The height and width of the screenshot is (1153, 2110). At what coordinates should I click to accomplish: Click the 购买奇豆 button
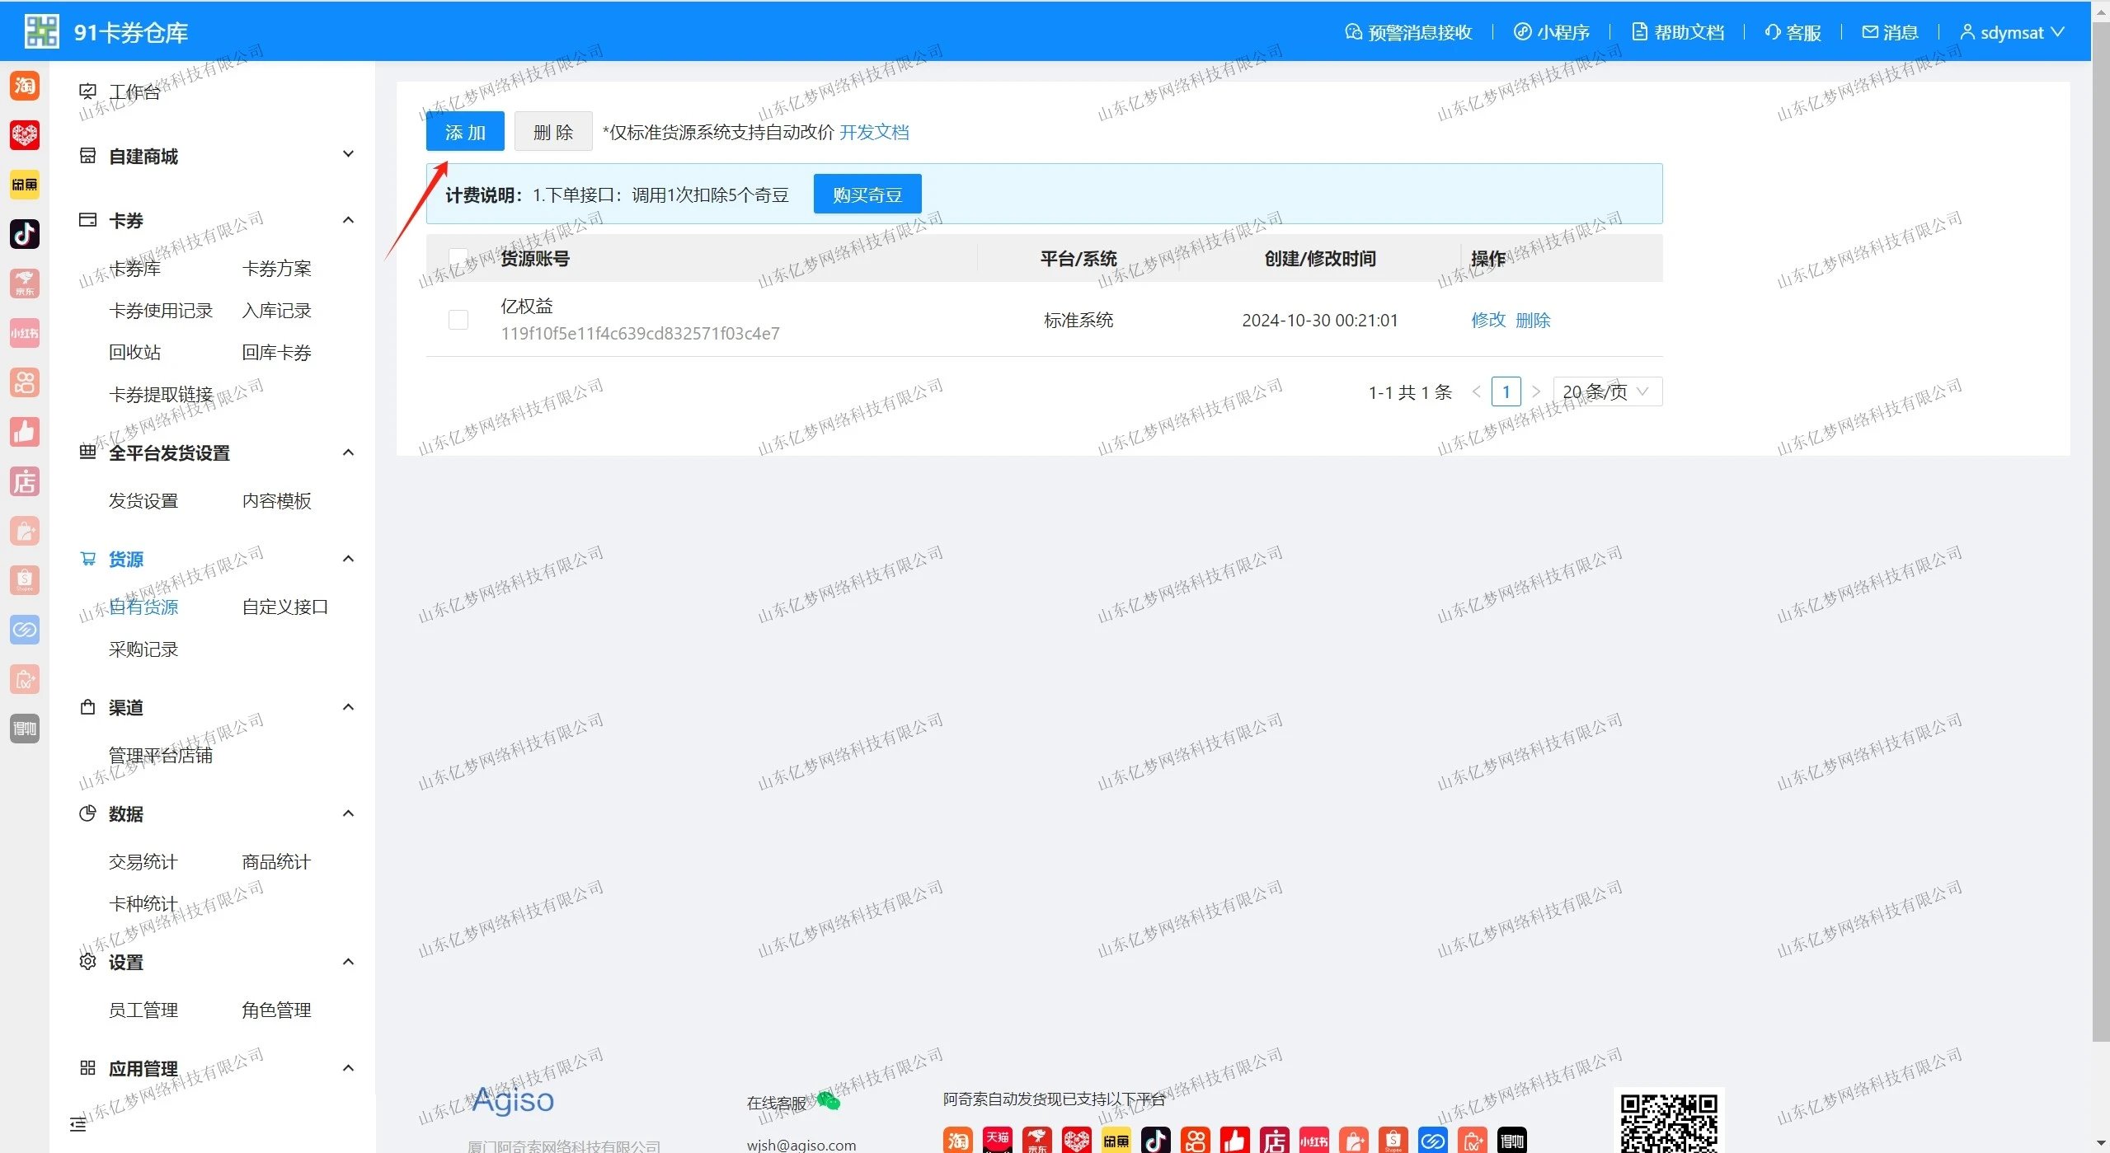[x=866, y=194]
